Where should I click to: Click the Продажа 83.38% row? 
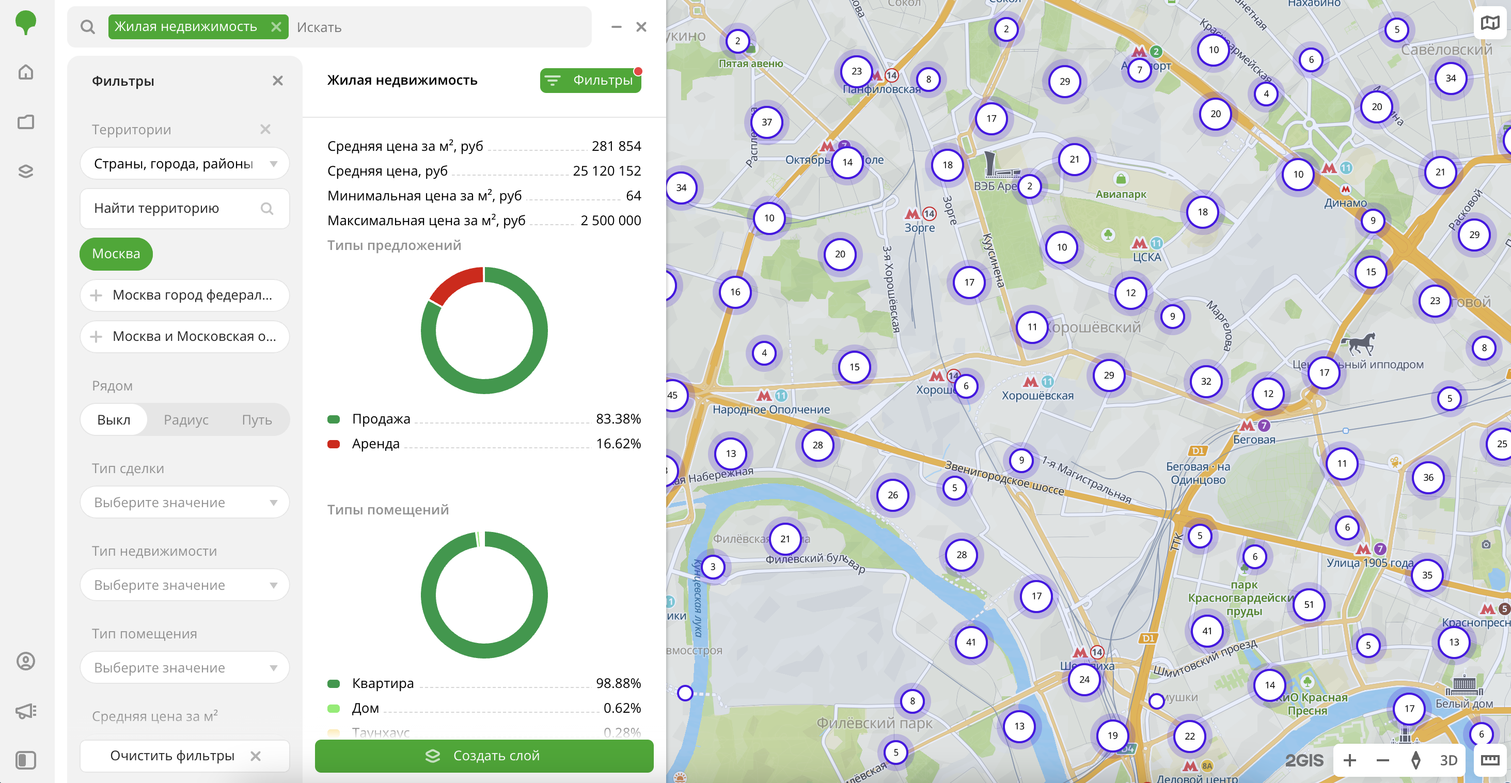[484, 419]
